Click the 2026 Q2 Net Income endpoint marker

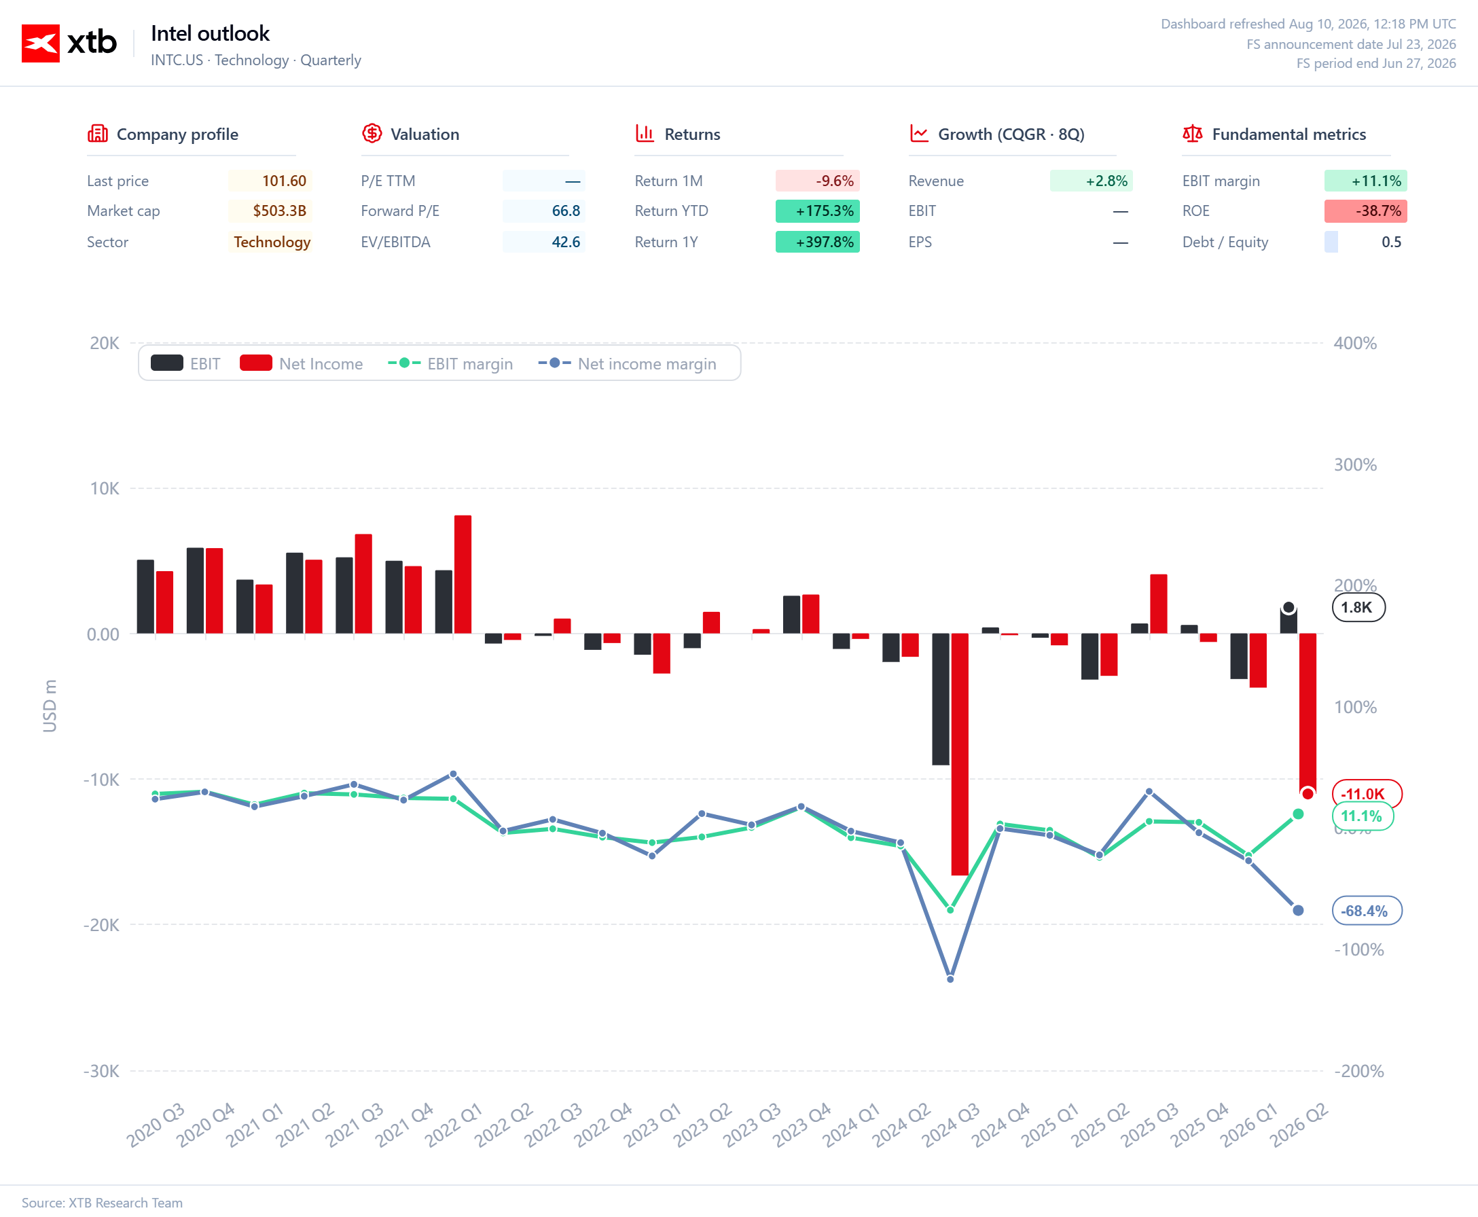pyautogui.click(x=1308, y=794)
